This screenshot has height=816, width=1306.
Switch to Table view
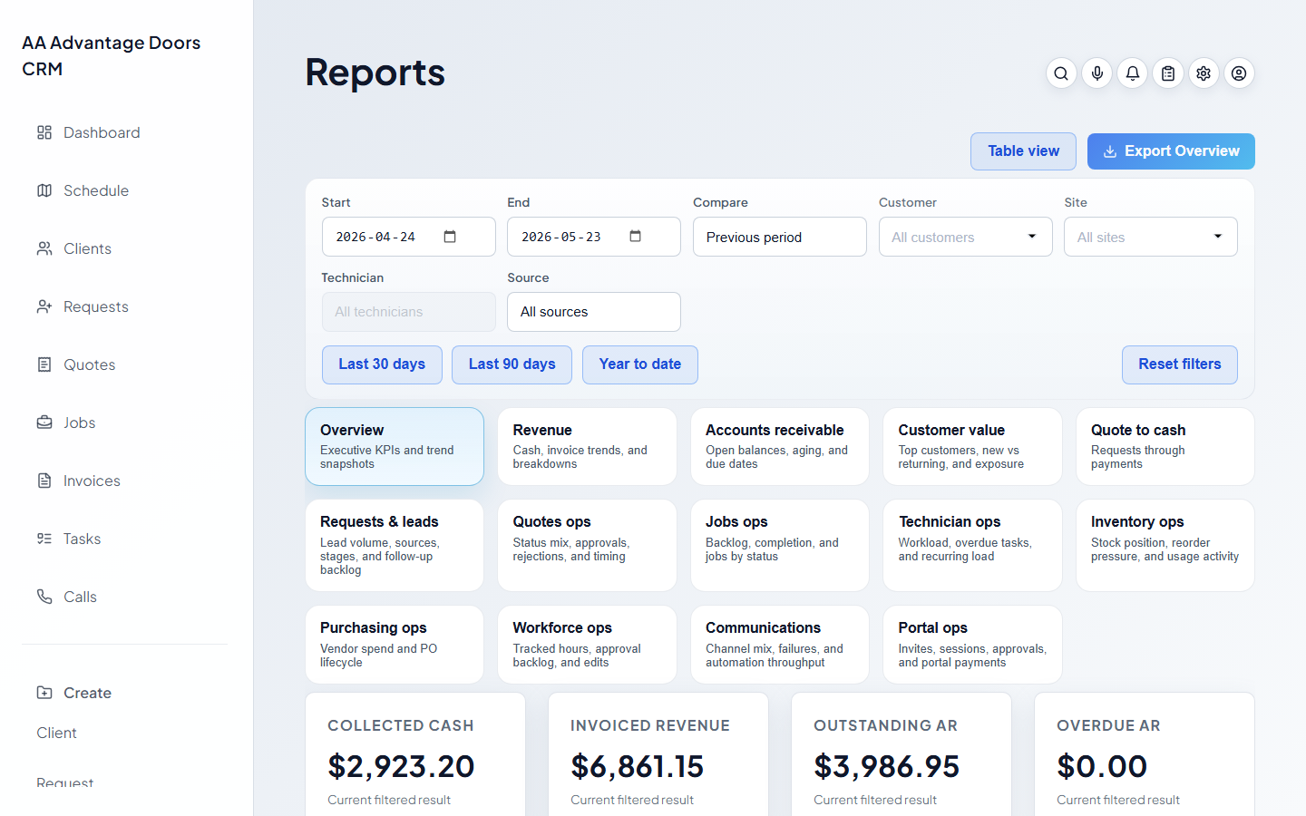coord(1023,151)
